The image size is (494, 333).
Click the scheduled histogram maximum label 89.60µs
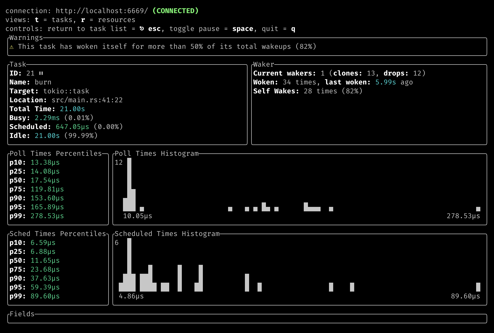click(466, 296)
